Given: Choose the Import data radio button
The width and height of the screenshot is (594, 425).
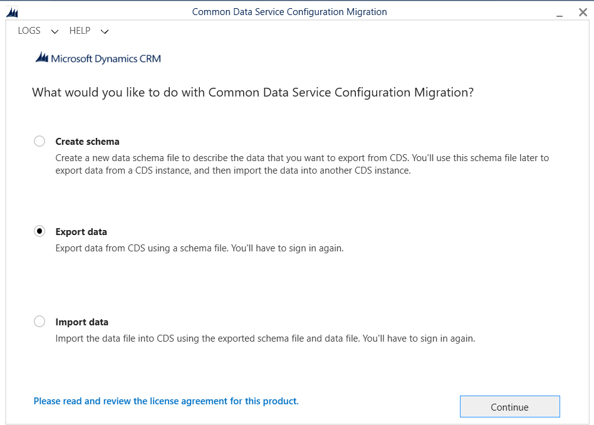Looking at the screenshot, I should click(x=39, y=322).
